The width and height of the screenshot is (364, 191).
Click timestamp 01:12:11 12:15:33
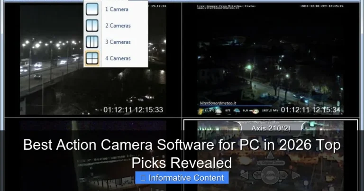click(133, 109)
